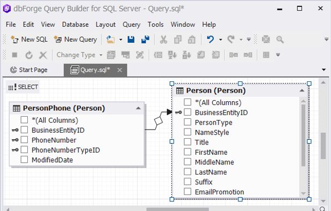Click the Open file folder icon

[x=110, y=40]
